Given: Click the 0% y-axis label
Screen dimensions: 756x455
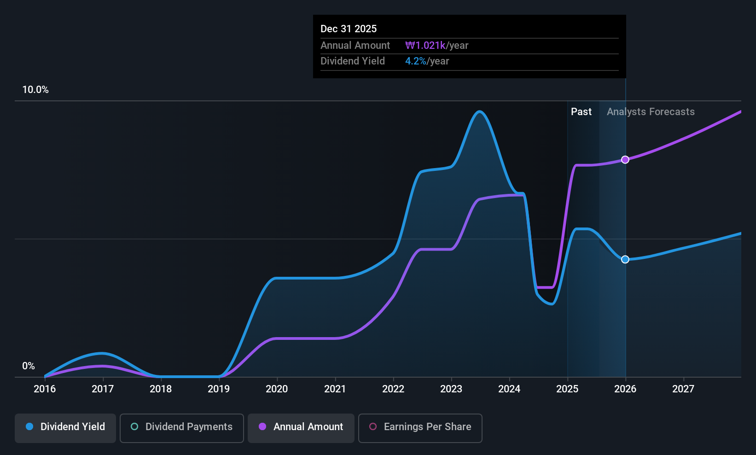Looking at the screenshot, I should (x=29, y=366).
